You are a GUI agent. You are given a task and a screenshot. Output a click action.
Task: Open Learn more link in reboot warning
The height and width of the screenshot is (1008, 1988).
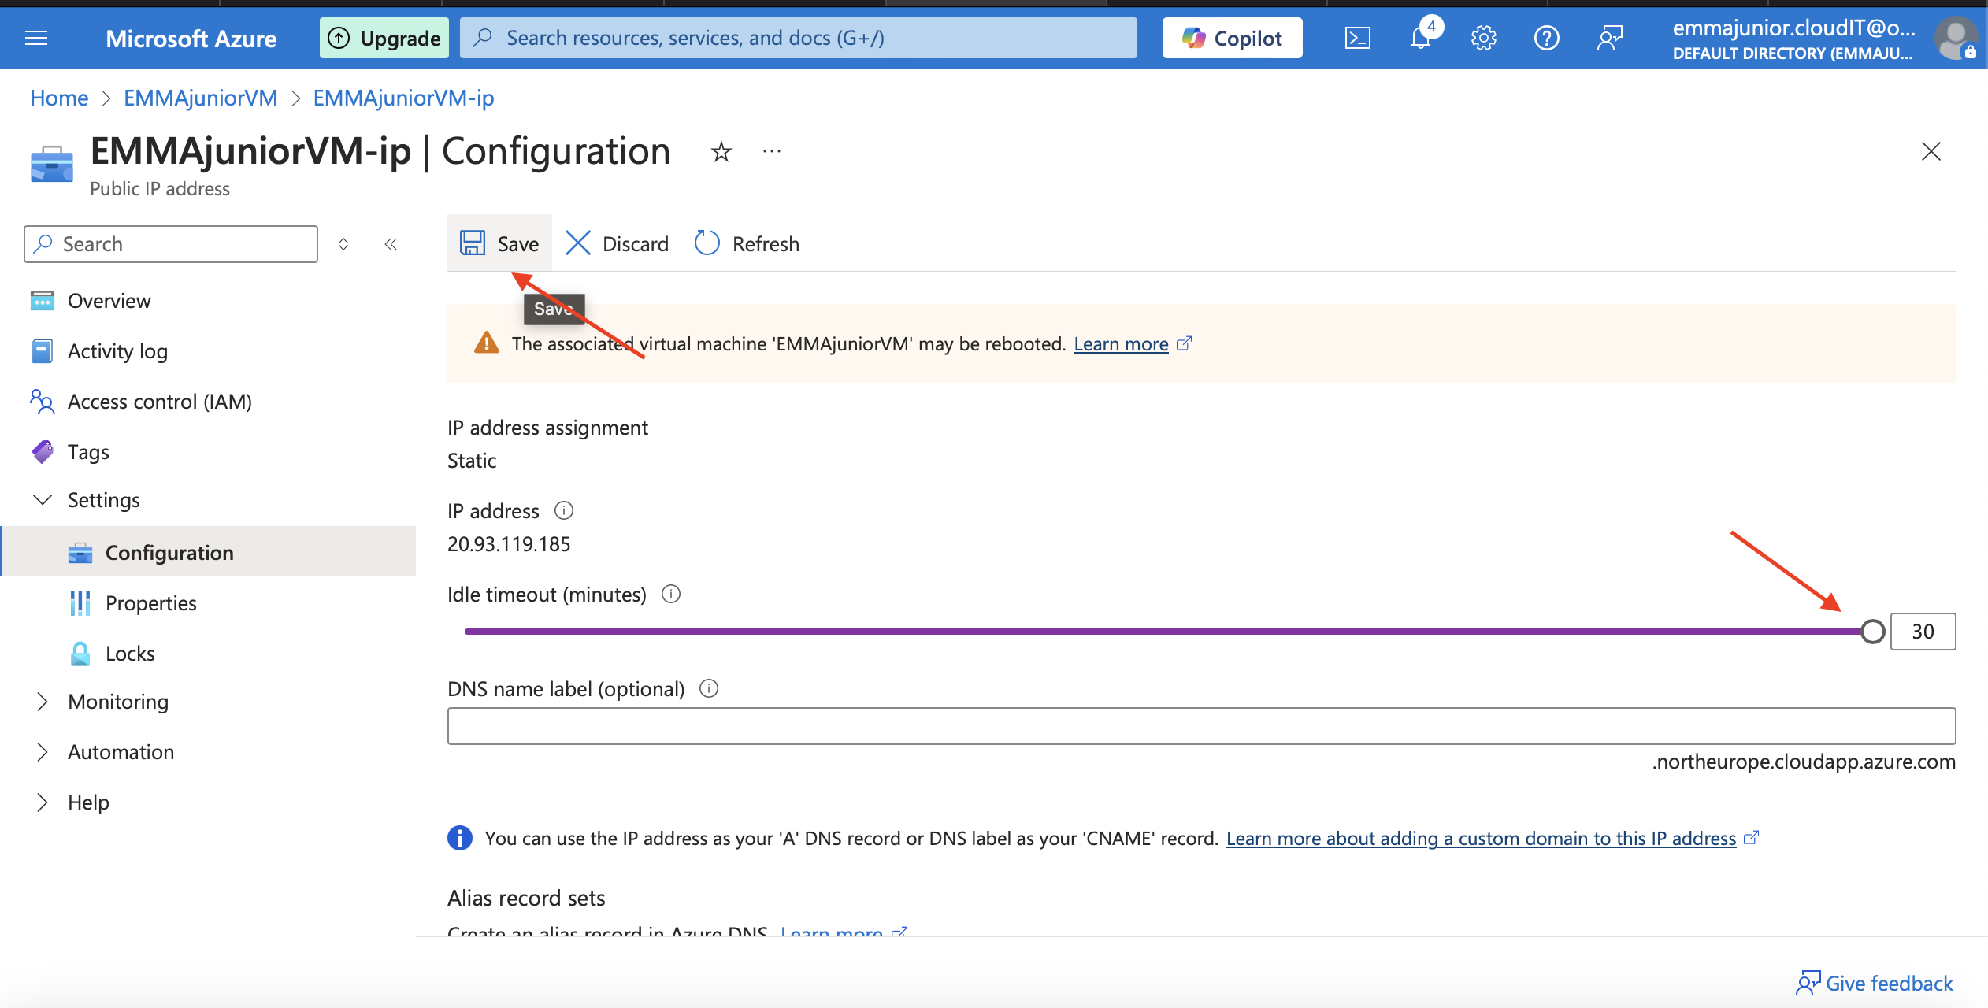pos(1121,344)
